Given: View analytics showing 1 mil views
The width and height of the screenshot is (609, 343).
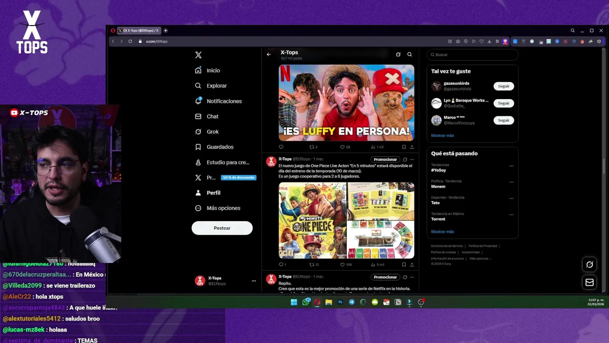Looking at the screenshot, I should coord(377,147).
